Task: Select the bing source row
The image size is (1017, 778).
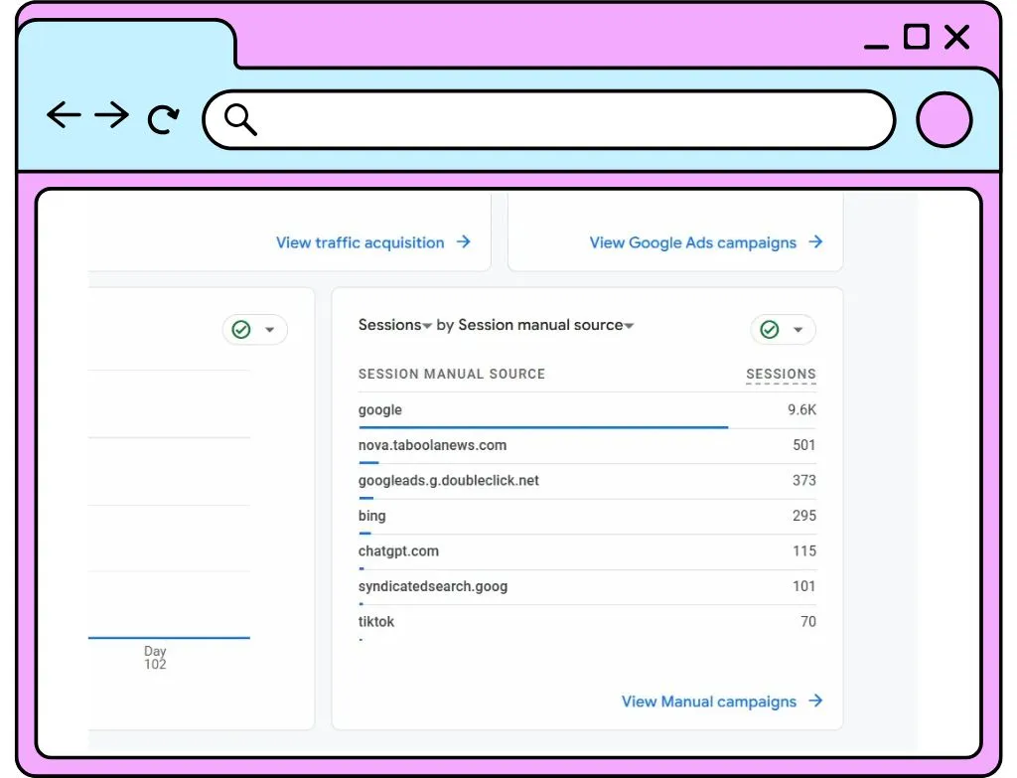Action: (x=587, y=516)
